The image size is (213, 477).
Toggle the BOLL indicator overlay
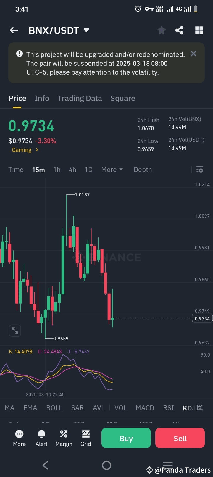[x=54, y=407]
